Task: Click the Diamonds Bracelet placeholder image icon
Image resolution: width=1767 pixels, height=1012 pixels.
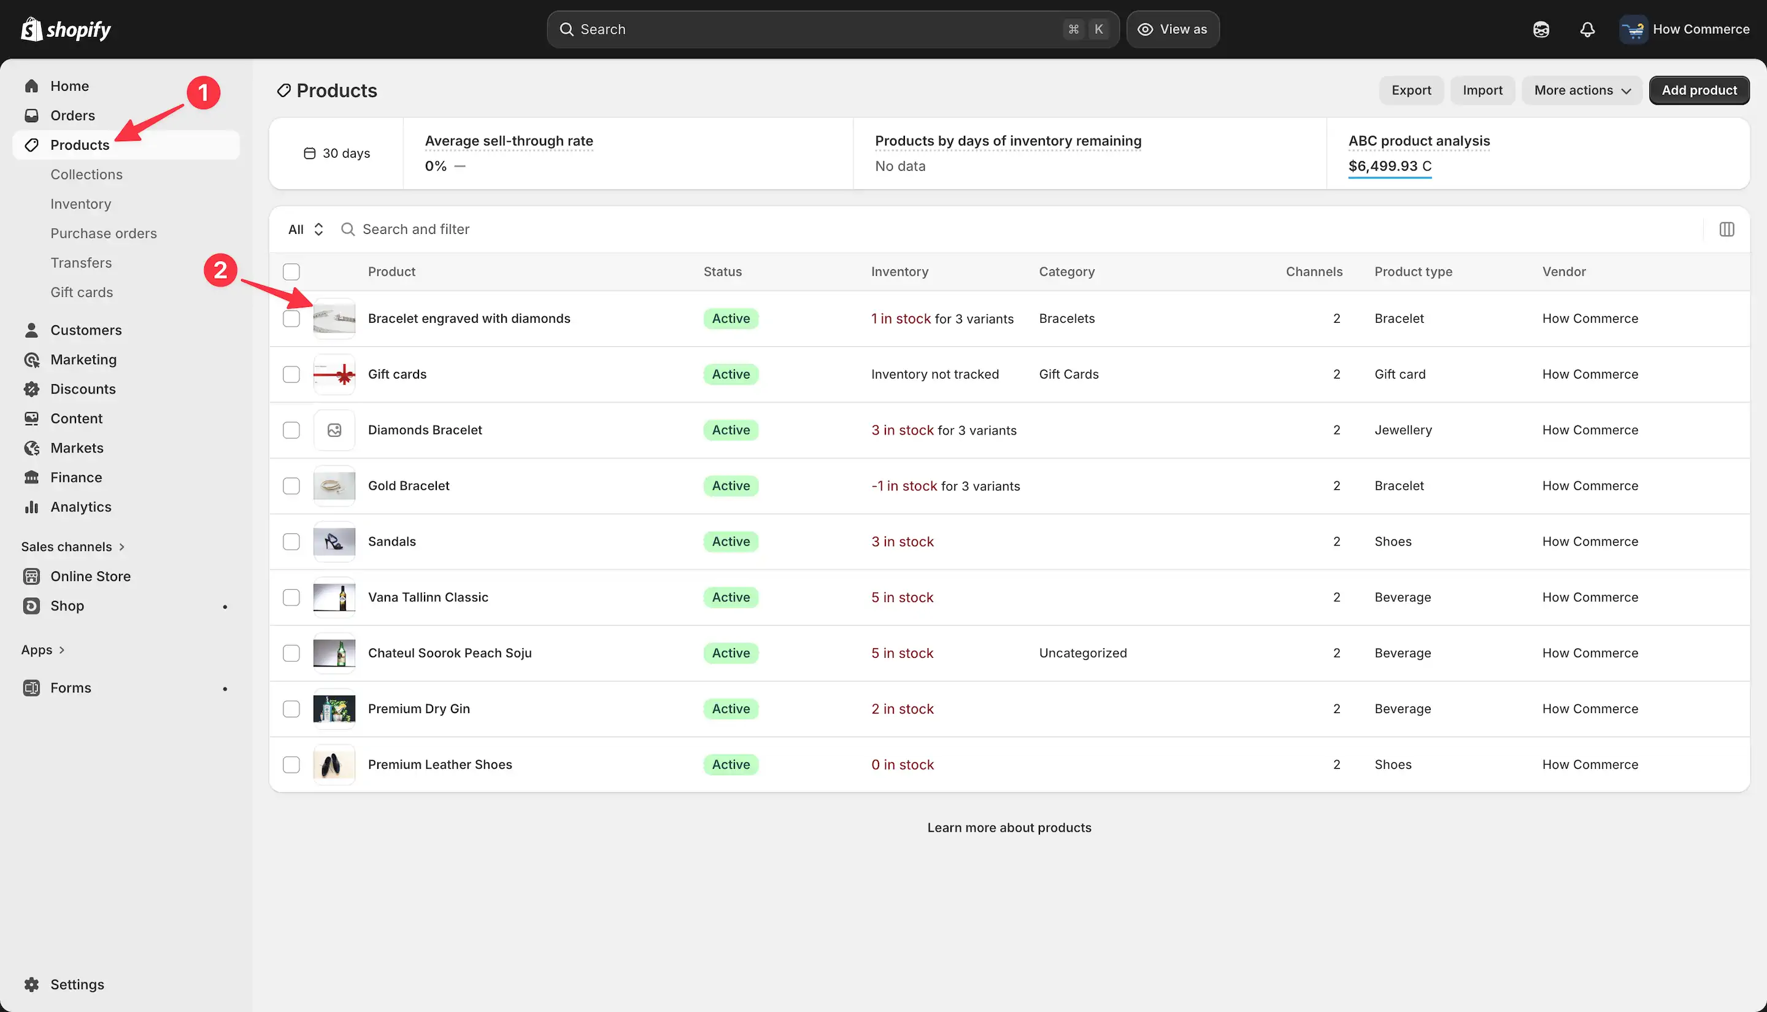Action: 334,430
